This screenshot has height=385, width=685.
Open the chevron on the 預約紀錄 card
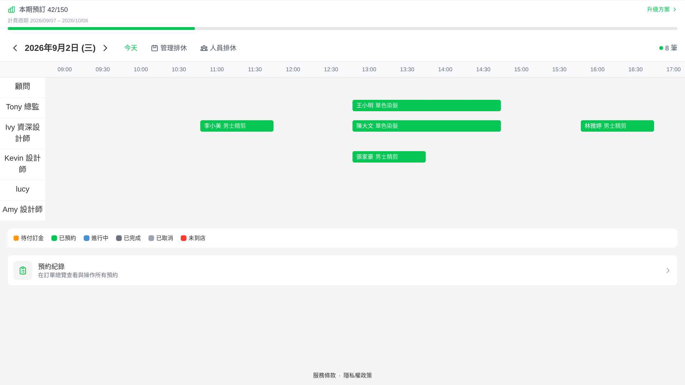click(668, 271)
